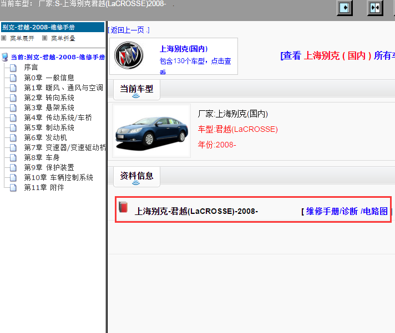Open the 序言 tree entry
Screen dimensions: 395x333
31,68
